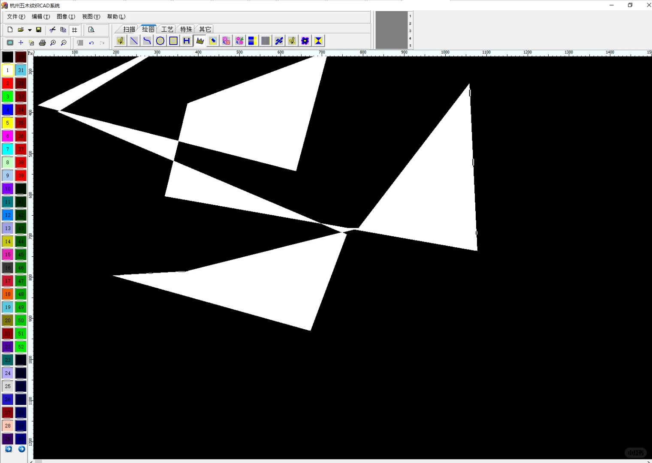Pick color swatch 1 (white)

tap(7, 70)
